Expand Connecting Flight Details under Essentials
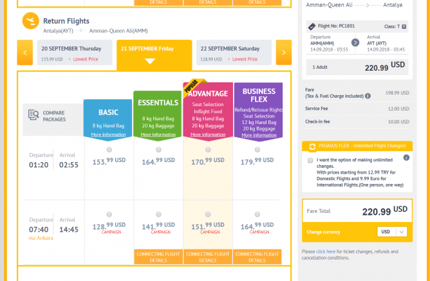This screenshot has height=281, width=430. pyautogui.click(x=158, y=257)
